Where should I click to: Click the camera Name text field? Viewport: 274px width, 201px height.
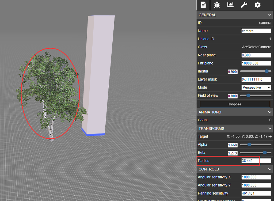(256, 31)
